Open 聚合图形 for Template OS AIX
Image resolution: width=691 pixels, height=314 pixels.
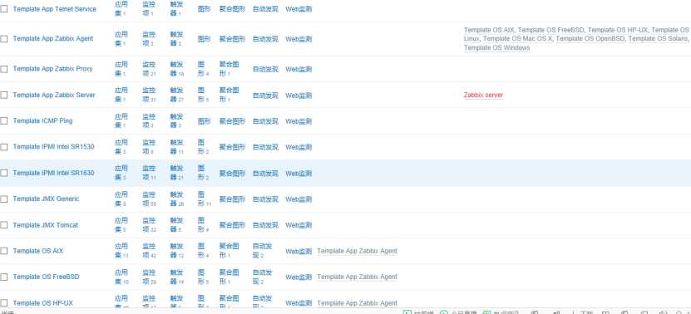point(230,251)
